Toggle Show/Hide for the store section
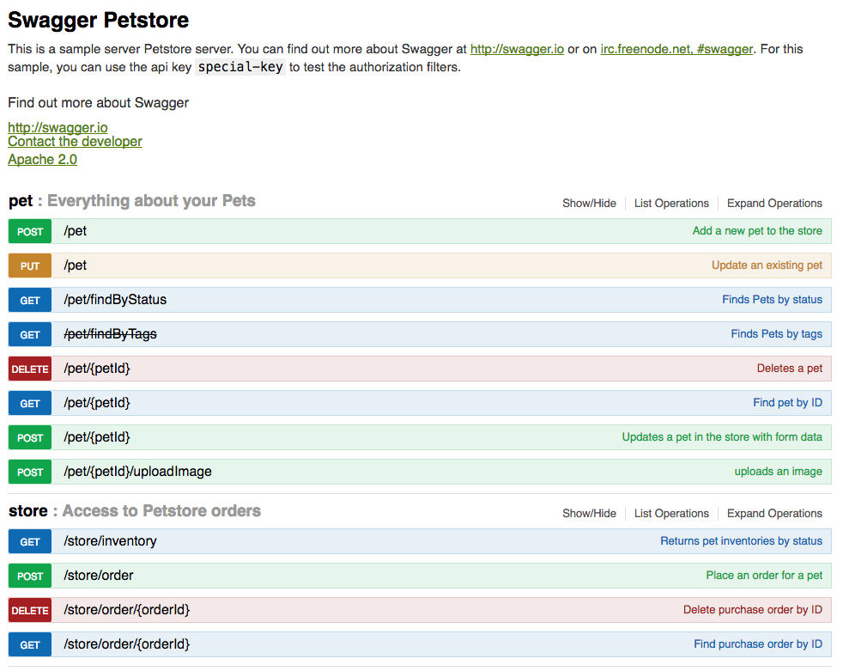 [589, 513]
